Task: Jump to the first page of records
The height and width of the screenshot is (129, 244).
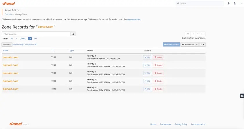Action: coord(188,34)
